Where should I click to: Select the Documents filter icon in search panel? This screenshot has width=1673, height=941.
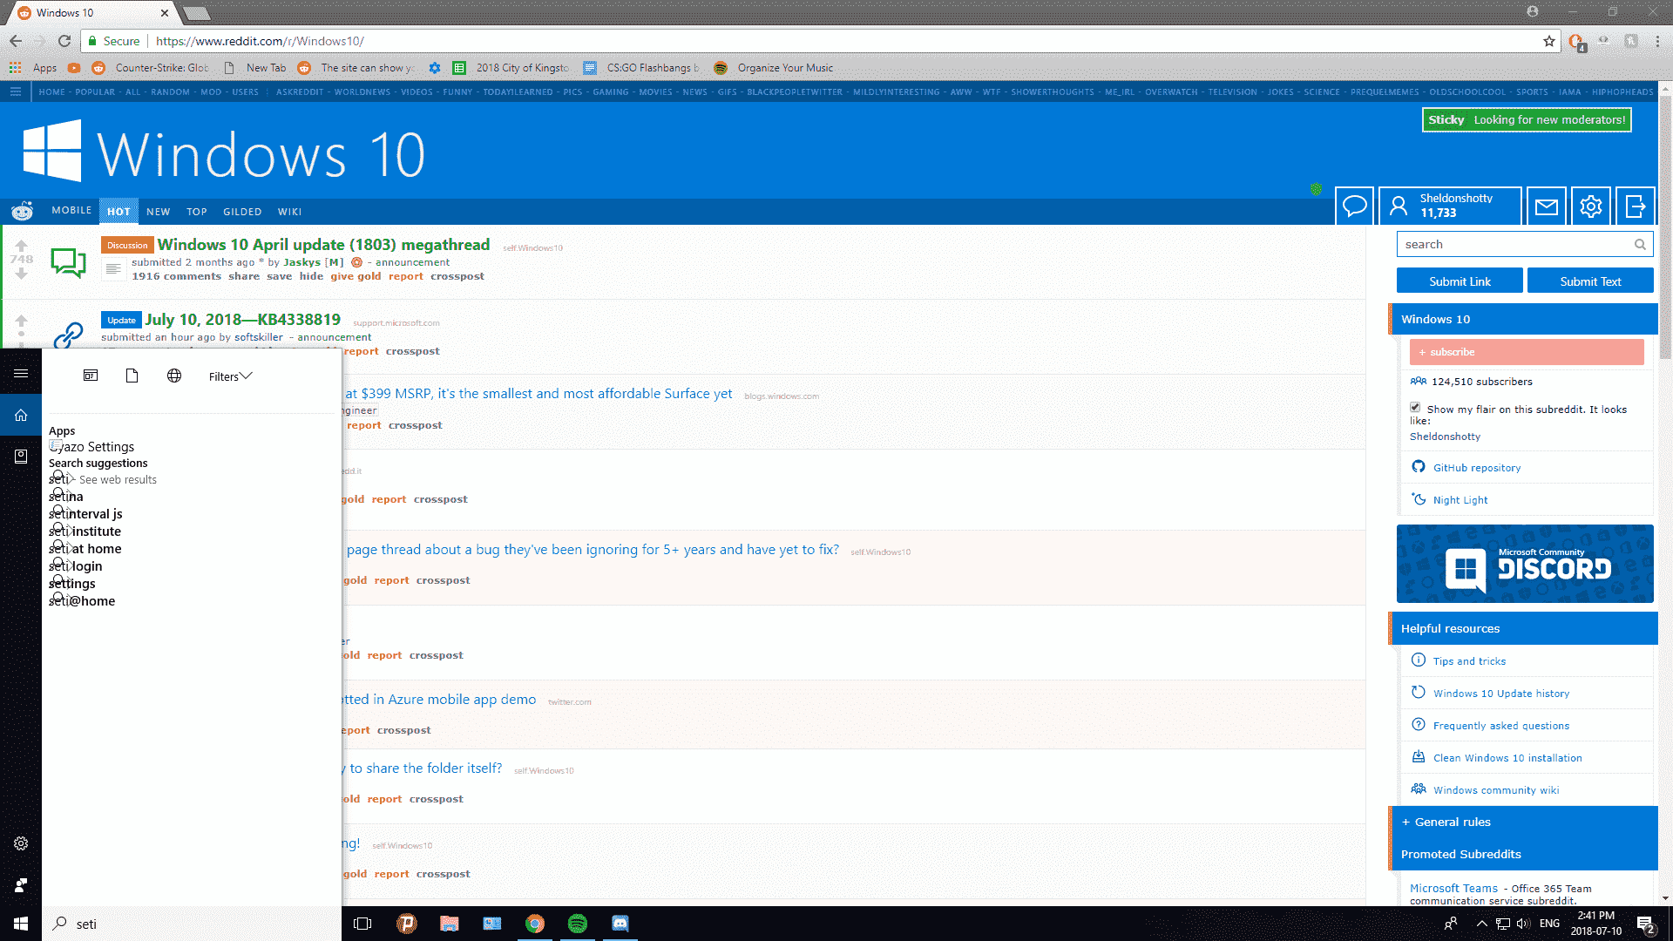tap(132, 376)
